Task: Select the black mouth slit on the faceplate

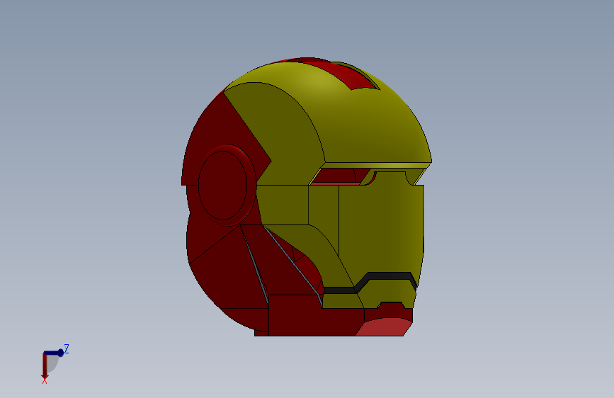Action: point(370,282)
